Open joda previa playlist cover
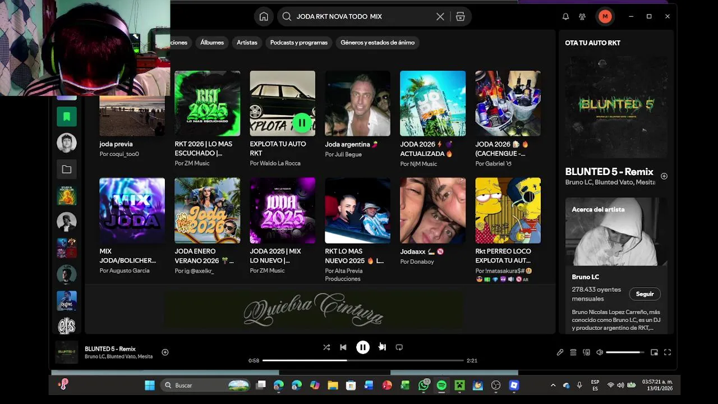 132,116
